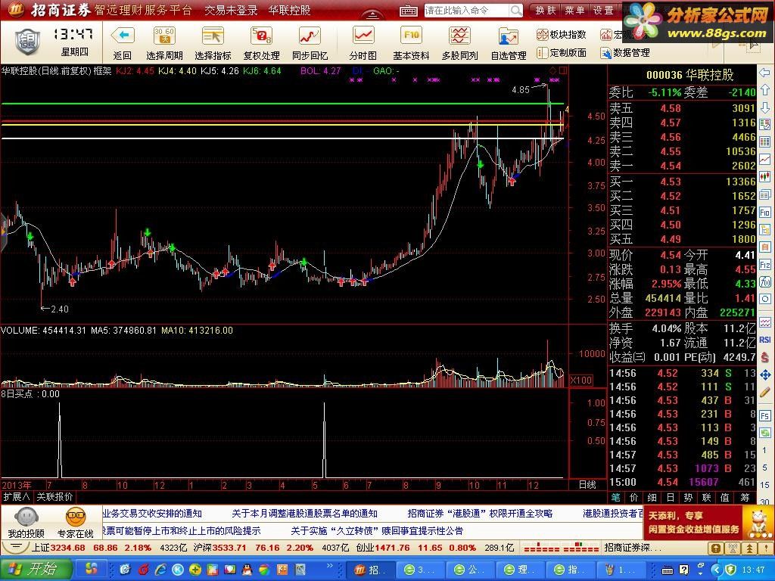This screenshot has height=581, width=775.
Task: Open 专家在线 expert online icon
Action: click(x=75, y=522)
